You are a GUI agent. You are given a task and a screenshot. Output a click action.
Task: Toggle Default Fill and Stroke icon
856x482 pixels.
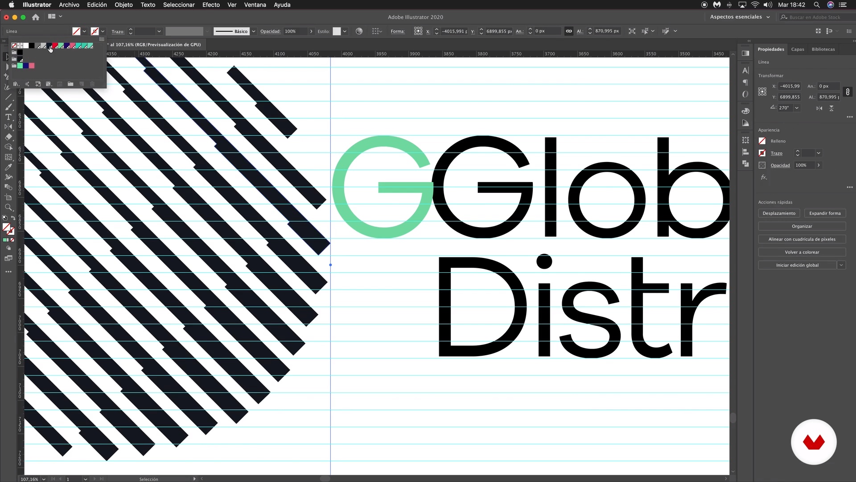[5, 218]
